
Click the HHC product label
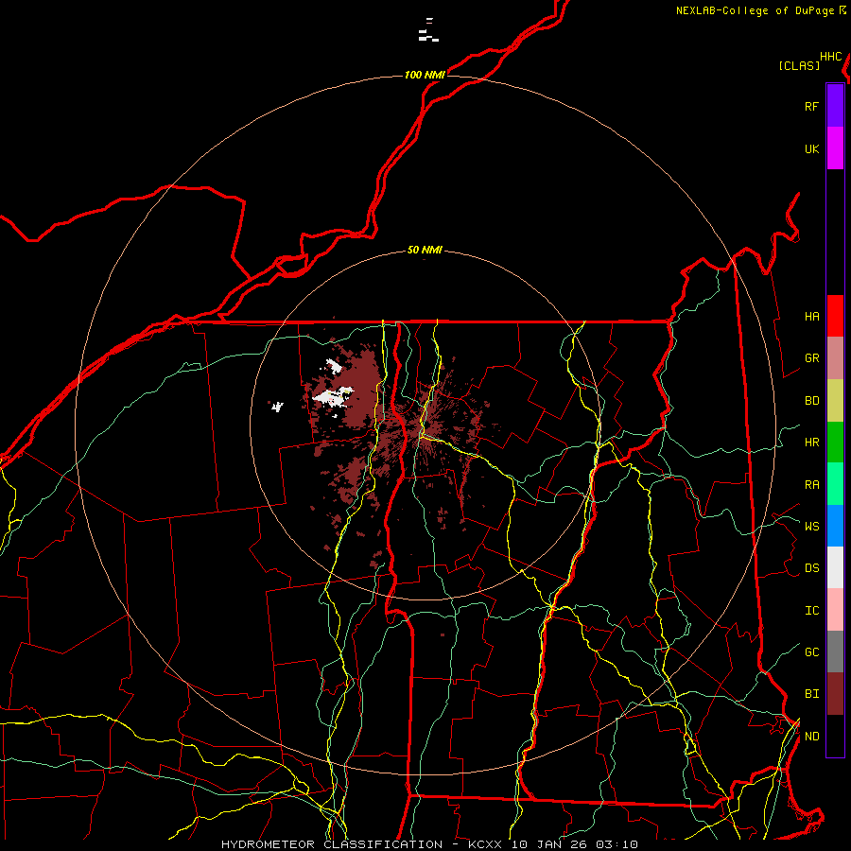pos(831,57)
